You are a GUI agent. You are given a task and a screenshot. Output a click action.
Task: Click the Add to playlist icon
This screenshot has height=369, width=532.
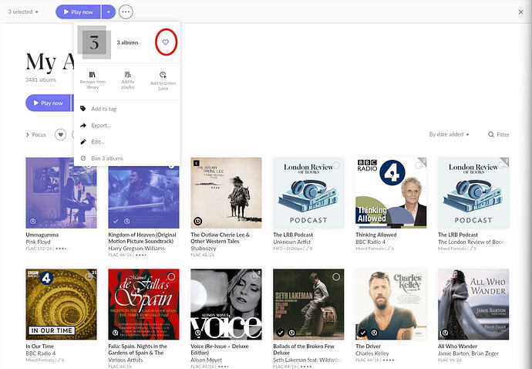[x=127, y=74]
